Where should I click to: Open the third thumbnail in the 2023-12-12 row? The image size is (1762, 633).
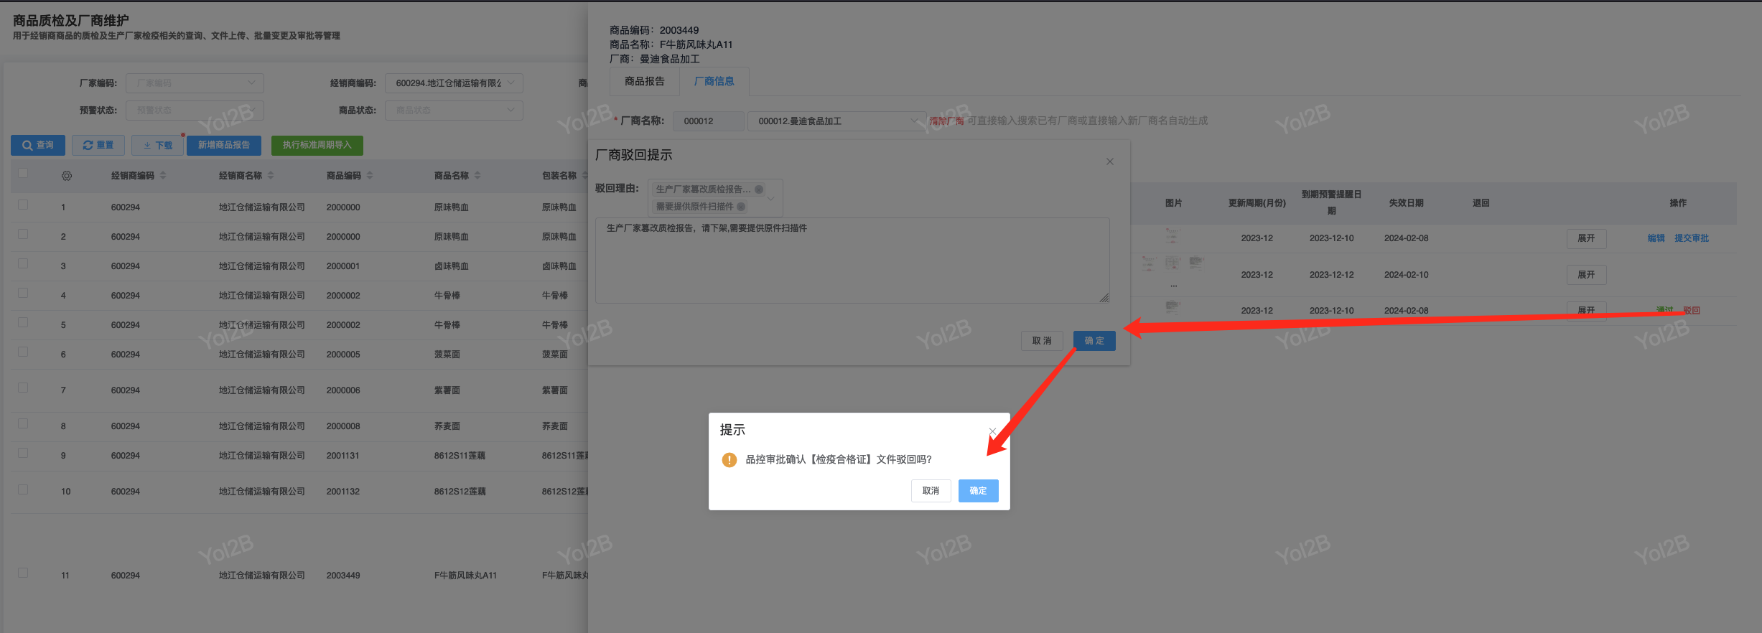coord(1196,263)
